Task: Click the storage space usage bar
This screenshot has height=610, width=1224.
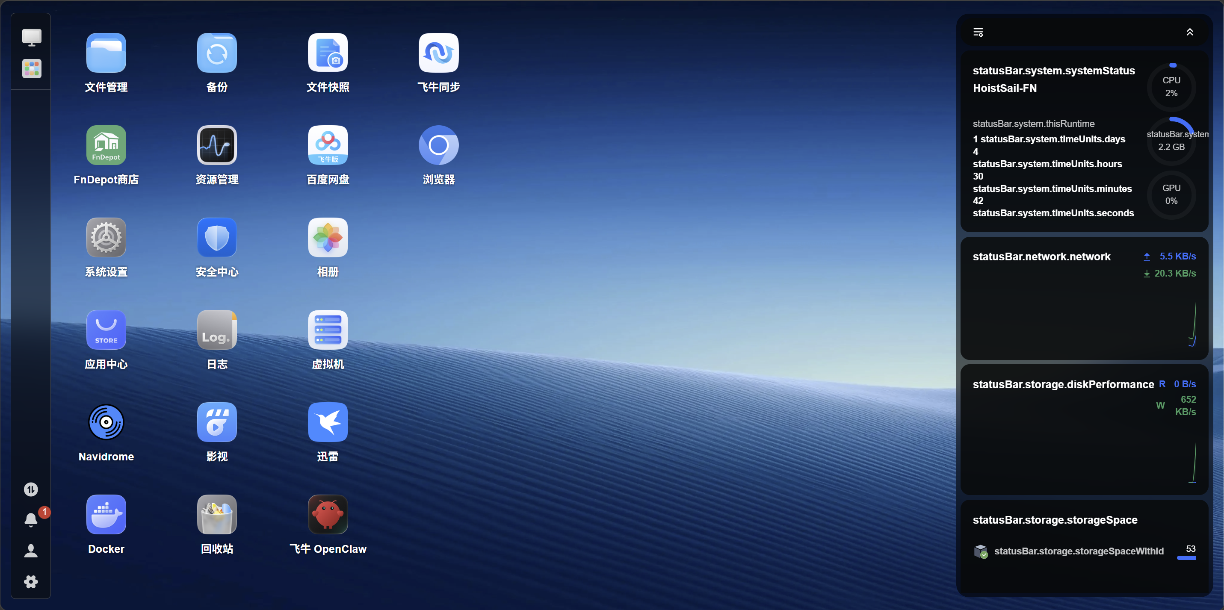Action: point(1186,558)
